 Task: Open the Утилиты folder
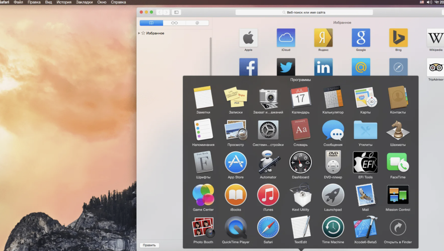click(365, 130)
